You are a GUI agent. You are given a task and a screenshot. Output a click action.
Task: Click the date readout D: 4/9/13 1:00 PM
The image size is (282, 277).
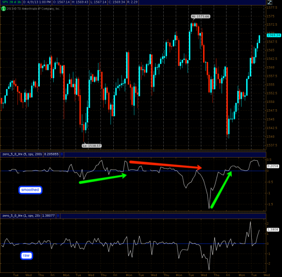click(x=37, y=2)
